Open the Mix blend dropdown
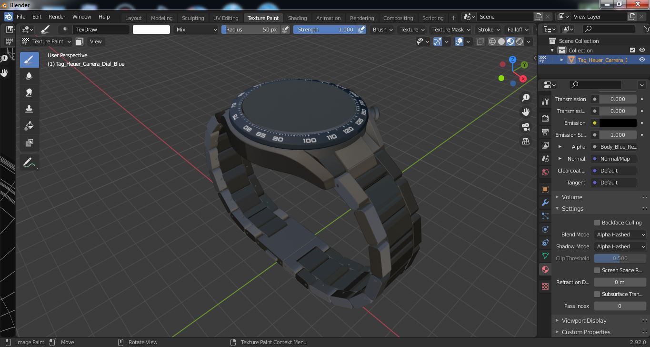650x347 pixels. pyautogui.click(x=196, y=30)
